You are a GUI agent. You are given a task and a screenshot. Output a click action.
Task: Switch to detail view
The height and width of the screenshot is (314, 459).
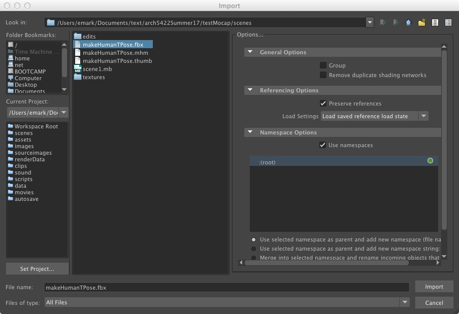click(x=448, y=22)
